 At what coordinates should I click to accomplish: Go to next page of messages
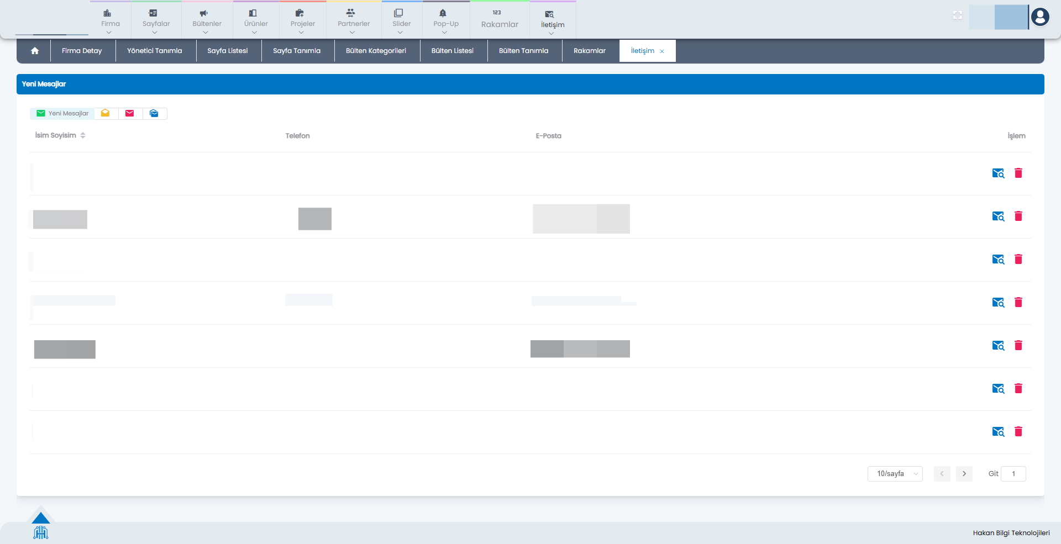point(964,474)
